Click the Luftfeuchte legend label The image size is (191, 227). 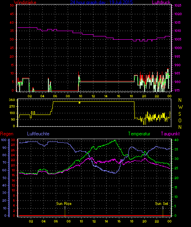click(x=38, y=134)
